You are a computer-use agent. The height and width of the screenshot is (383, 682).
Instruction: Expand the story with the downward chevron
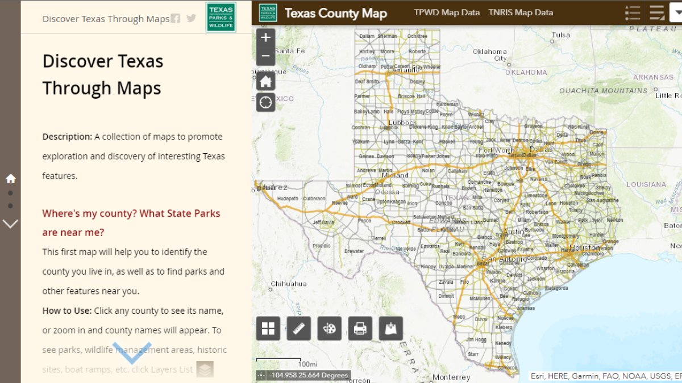133,352
